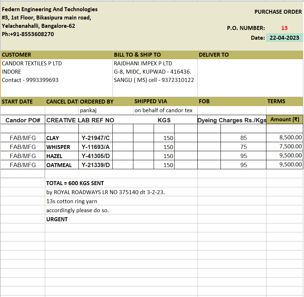Select CREATIVE LAB REF NO header
Image resolution: width=304 pixels, height=297 pixels.
point(80,120)
